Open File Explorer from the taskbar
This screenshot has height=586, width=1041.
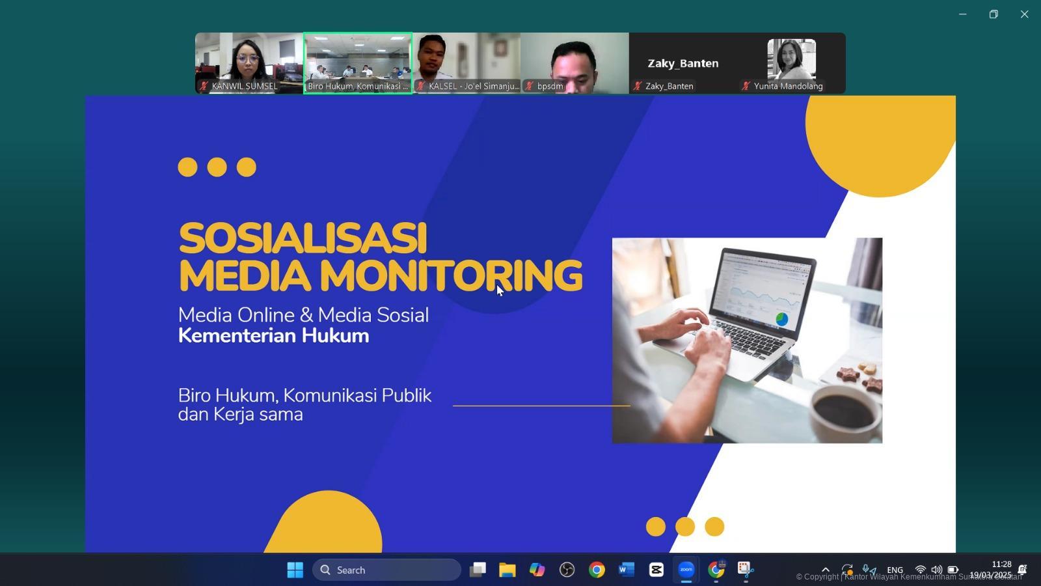pos(507,570)
